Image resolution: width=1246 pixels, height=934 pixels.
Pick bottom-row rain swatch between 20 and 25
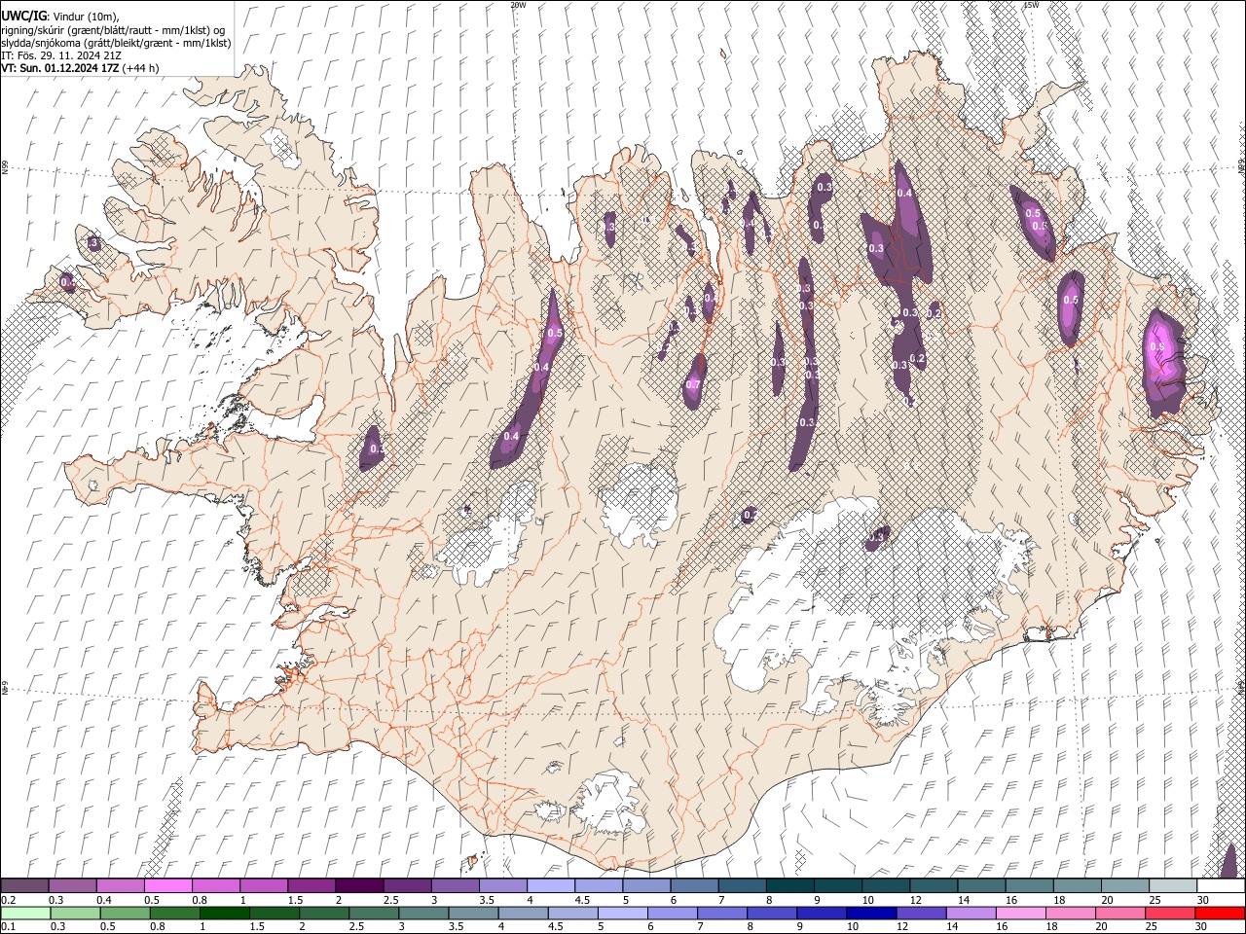(x=1120, y=913)
